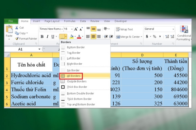Switch to the View tab
The image size is (196, 130).
(107, 21)
